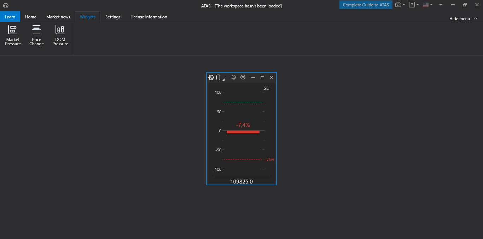Click the red -7,4% pressure bar
Viewport: 483px width, 239px height.
(x=243, y=132)
